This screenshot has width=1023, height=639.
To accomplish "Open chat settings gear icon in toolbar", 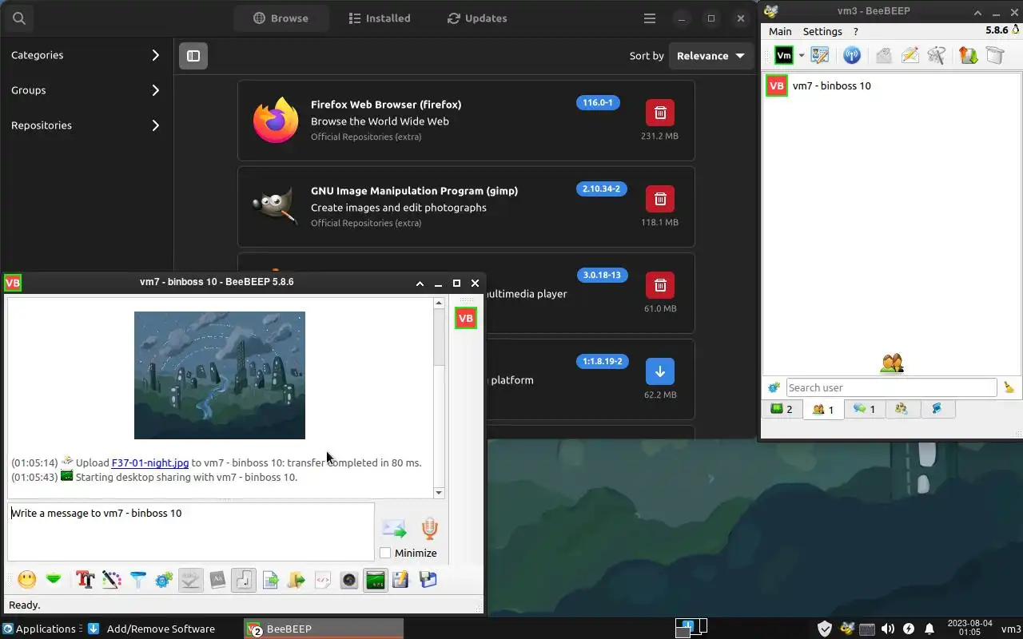I will tap(164, 579).
